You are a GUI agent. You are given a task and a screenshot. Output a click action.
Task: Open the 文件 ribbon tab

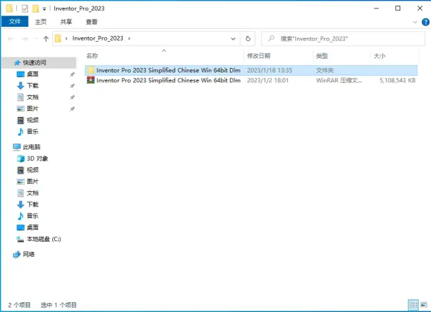point(14,22)
